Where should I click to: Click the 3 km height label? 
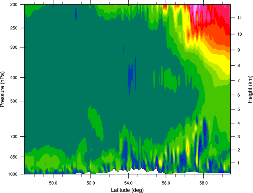[x=238, y=137]
